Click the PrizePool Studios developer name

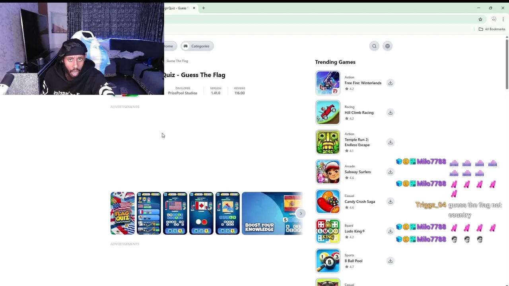183,93
